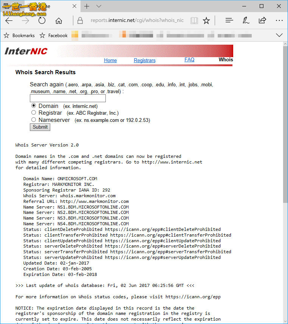Open a new tab with plus button
This screenshot has width=288, height=324.
click(x=87, y=6)
